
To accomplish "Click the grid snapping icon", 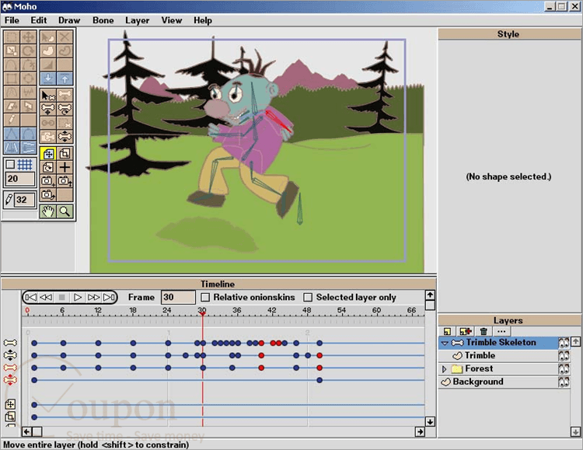I will [25, 165].
